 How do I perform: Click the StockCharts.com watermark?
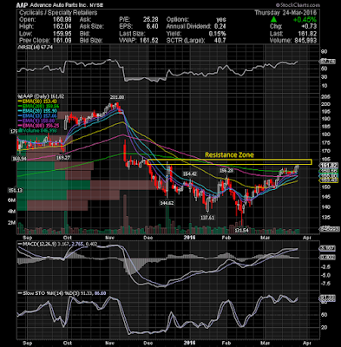298,5
